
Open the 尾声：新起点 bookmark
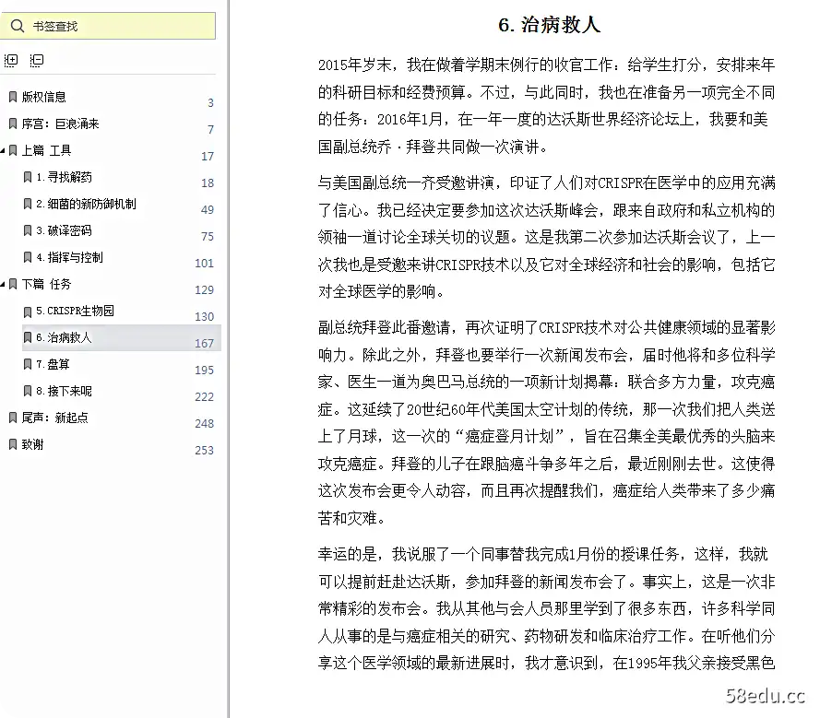55,418
